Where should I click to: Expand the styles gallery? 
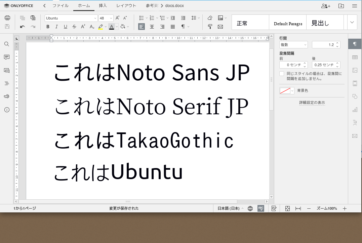pyautogui.click(x=352, y=23)
